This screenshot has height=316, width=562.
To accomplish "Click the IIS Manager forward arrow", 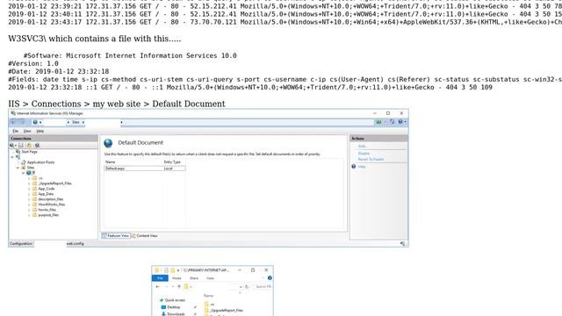I will [23, 123].
